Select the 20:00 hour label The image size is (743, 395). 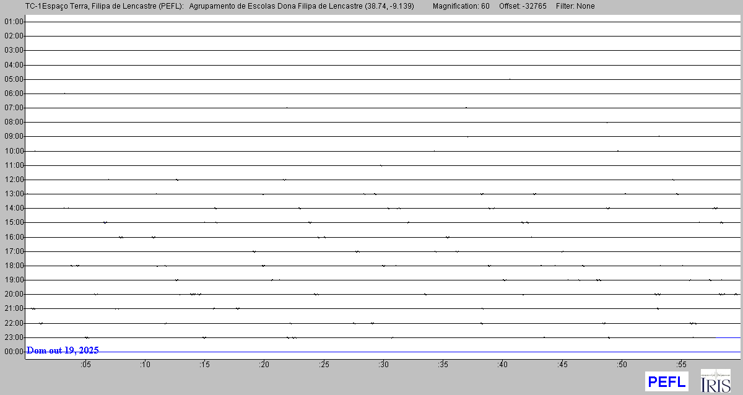coord(13,294)
